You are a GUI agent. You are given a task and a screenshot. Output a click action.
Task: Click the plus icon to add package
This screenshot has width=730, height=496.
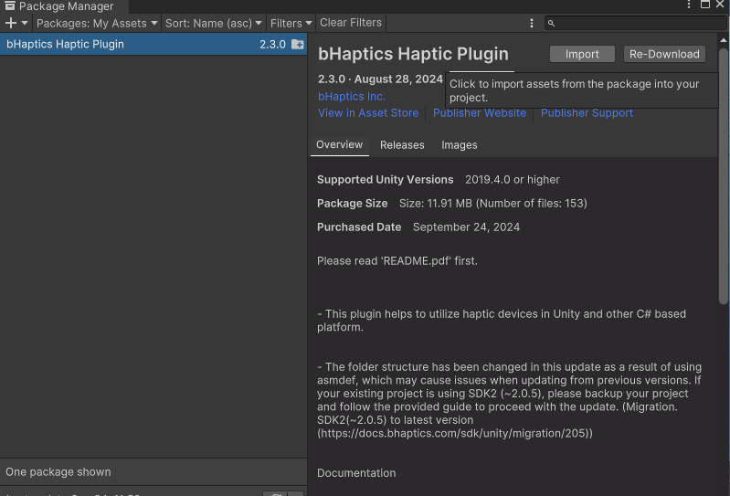pyautogui.click(x=11, y=23)
